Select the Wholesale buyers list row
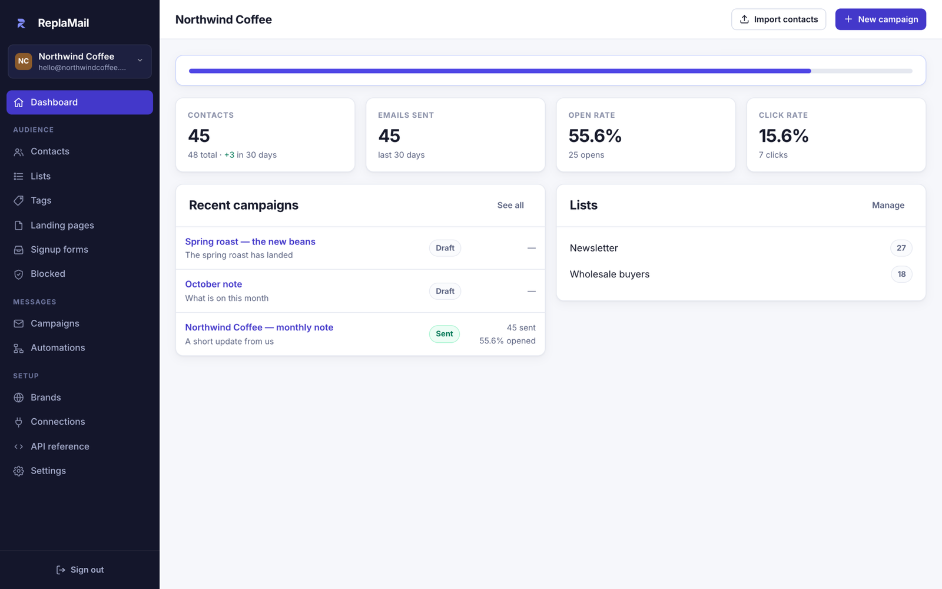This screenshot has width=942, height=589. click(x=741, y=274)
